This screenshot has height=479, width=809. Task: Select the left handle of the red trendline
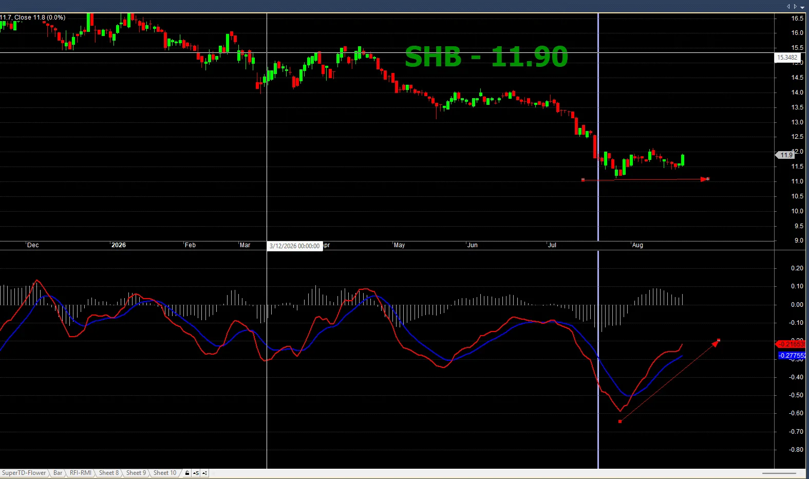click(x=583, y=180)
